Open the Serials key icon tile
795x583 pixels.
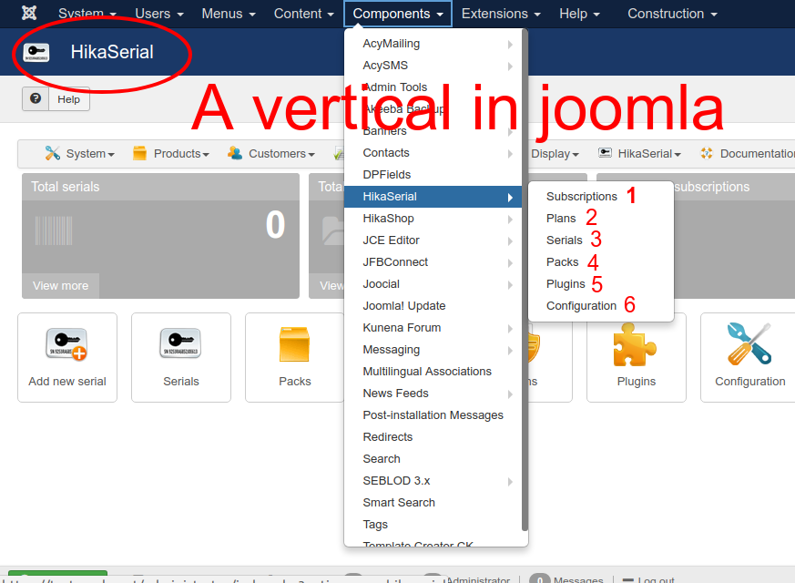click(181, 357)
